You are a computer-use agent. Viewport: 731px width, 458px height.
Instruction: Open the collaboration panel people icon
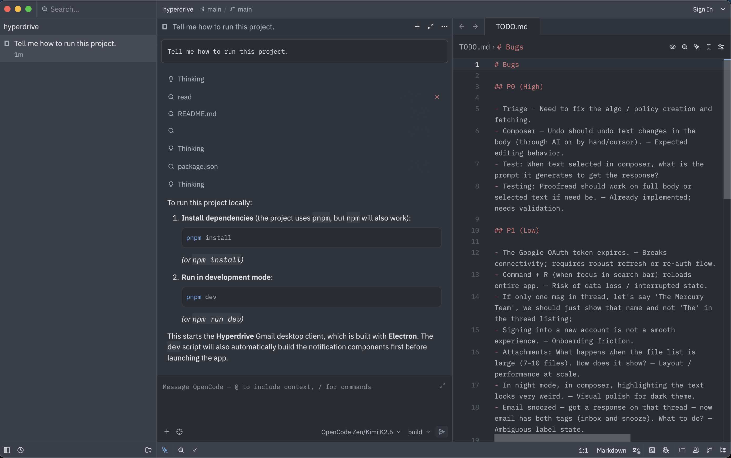(x=696, y=450)
